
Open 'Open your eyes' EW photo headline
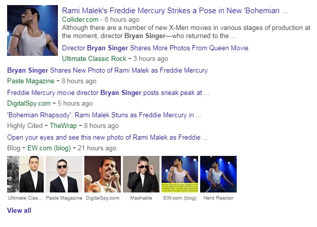107,138
